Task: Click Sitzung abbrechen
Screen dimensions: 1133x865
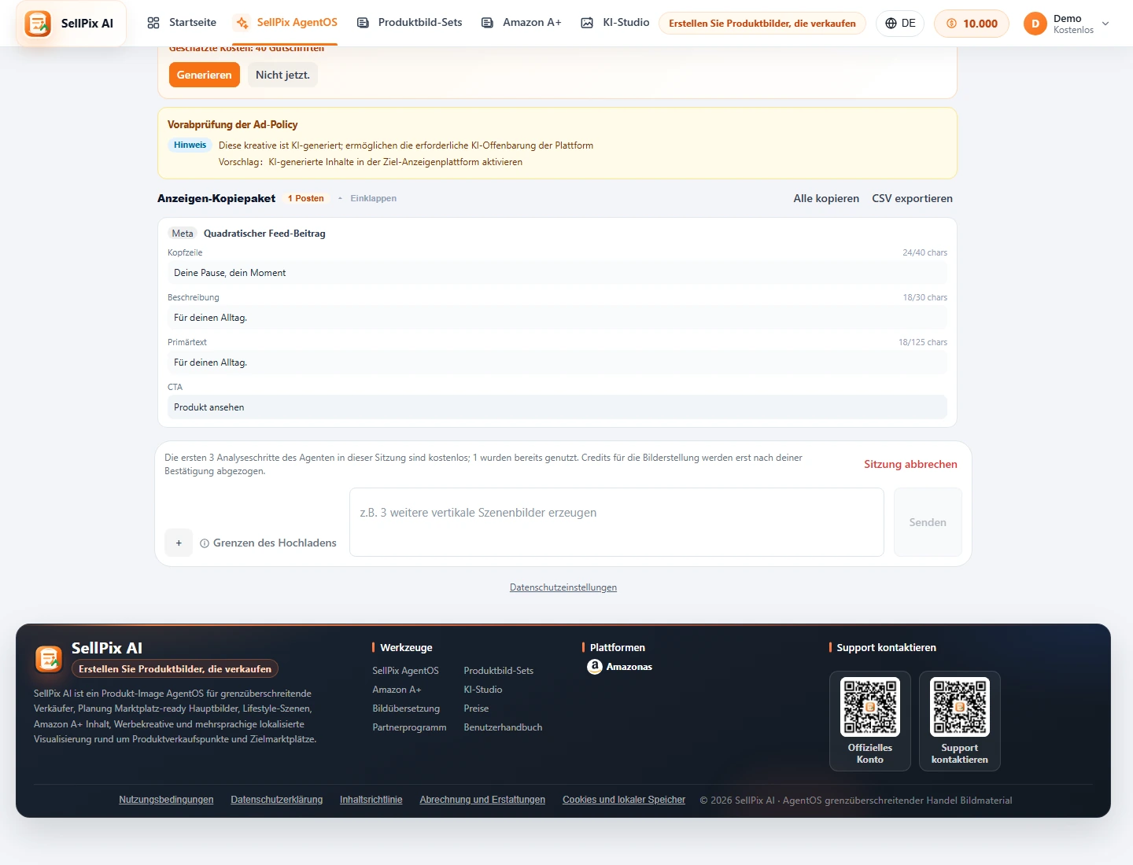Action: pos(910,464)
